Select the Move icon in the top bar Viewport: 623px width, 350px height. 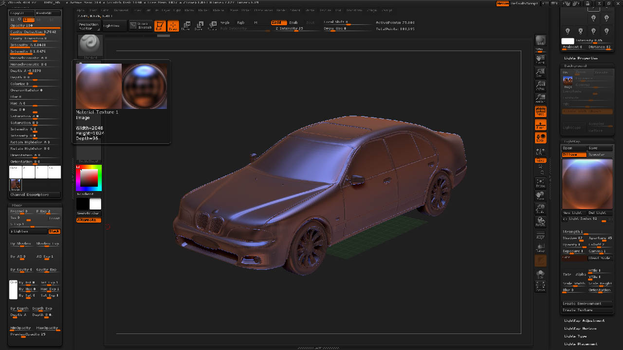point(185,26)
